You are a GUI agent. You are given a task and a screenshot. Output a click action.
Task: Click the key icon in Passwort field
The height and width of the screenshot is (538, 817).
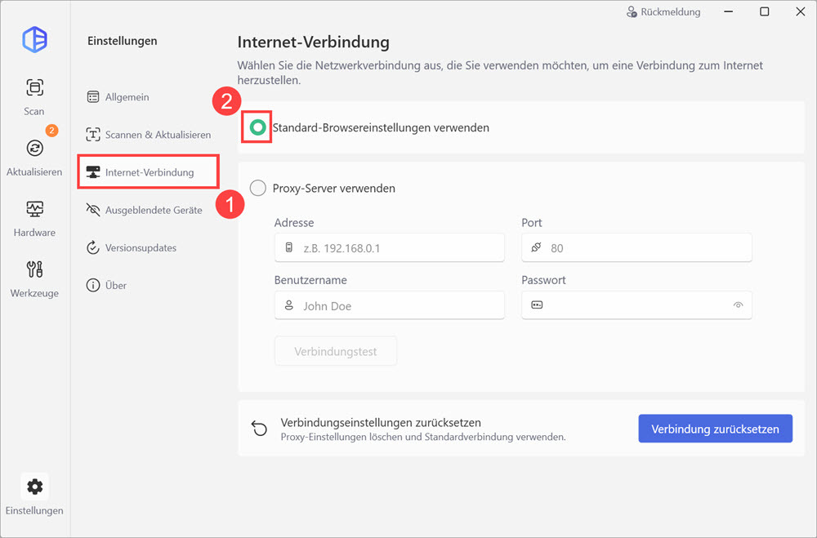point(537,305)
